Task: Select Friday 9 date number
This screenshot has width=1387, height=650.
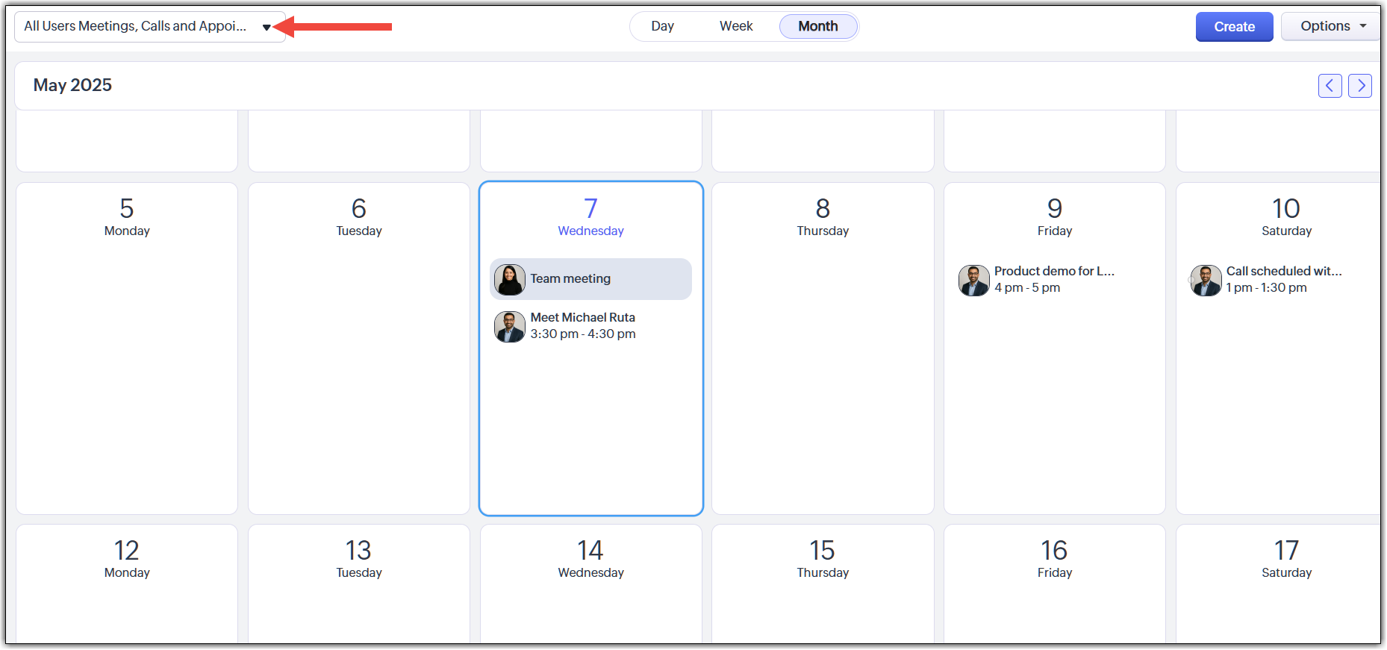Action: (x=1055, y=208)
